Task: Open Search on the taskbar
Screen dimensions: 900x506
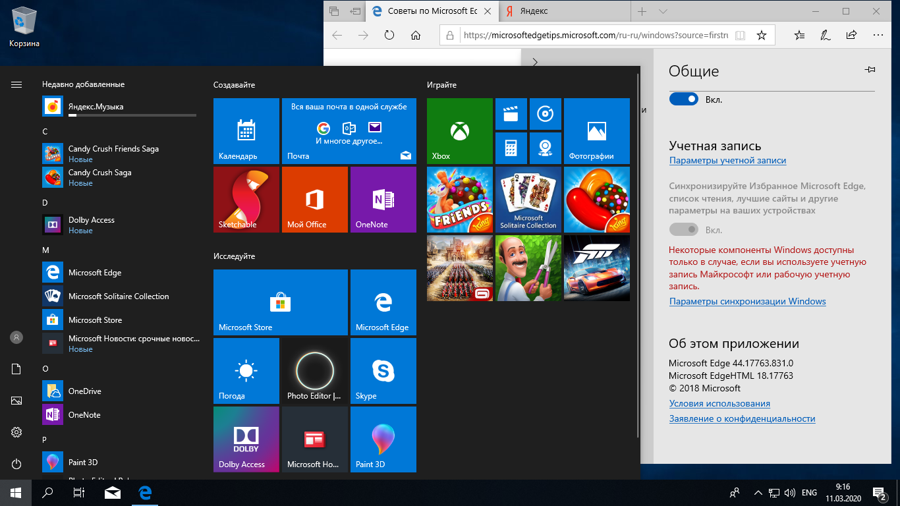Action: (x=47, y=492)
